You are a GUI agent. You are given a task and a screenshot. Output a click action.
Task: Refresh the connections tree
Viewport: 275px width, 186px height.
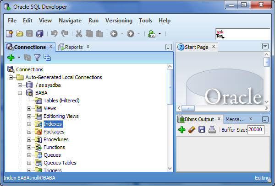[27, 57]
